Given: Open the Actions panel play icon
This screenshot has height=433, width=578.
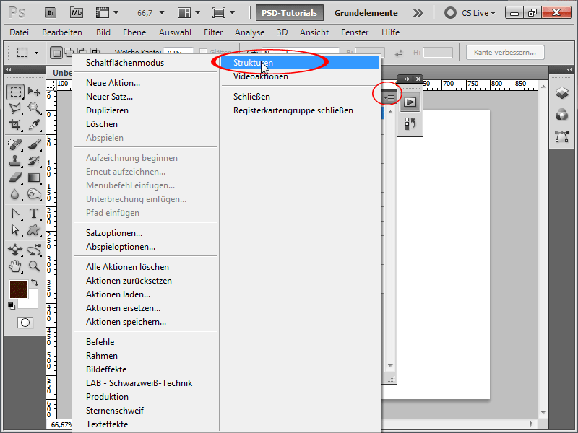Looking at the screenshot, I should pyautogui.click(x=410, y=102).
